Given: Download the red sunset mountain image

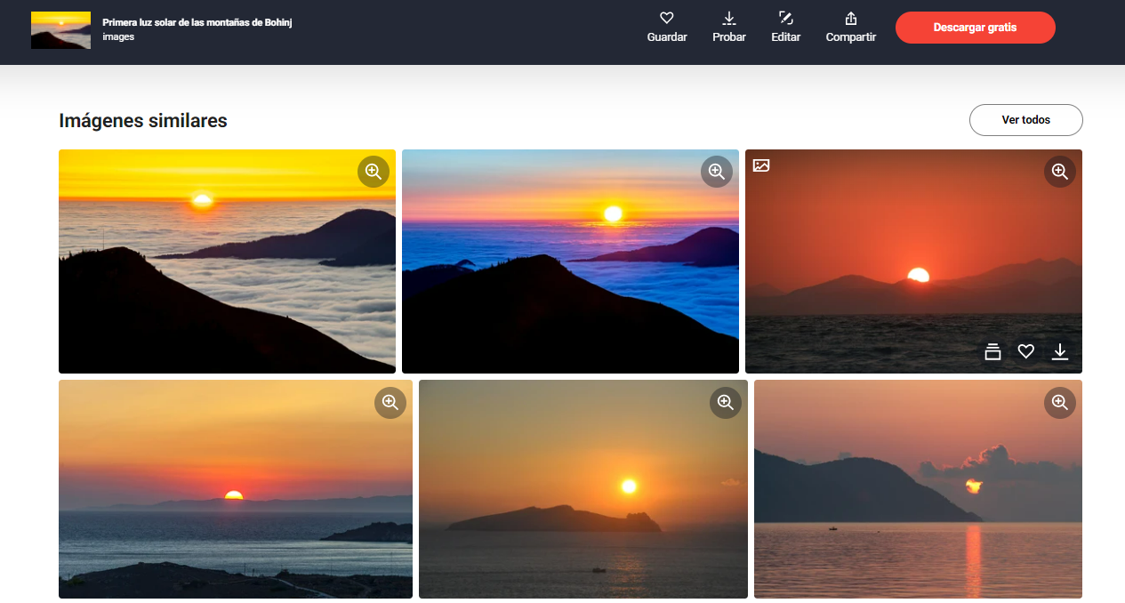Looking at the screenshot, I should [x=1060, y=352].
